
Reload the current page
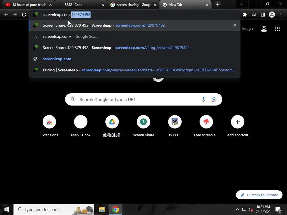pos(24,15)
